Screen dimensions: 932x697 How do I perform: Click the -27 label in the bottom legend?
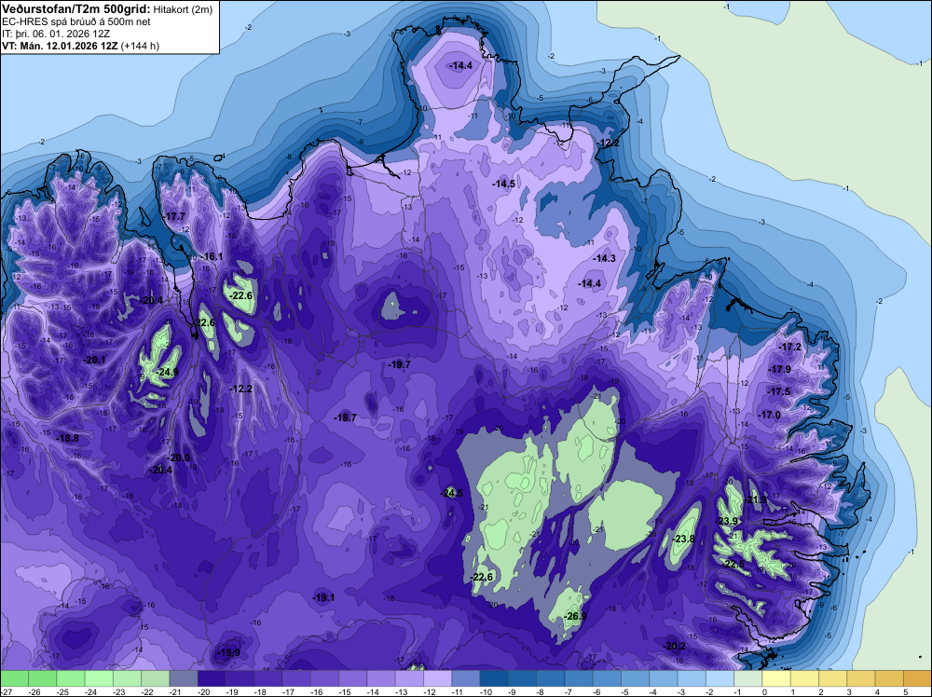(6, 691)
